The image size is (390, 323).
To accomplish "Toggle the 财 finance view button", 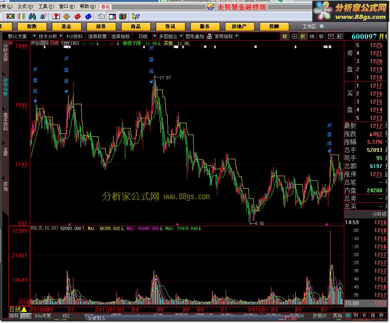I will click(356, 315).
